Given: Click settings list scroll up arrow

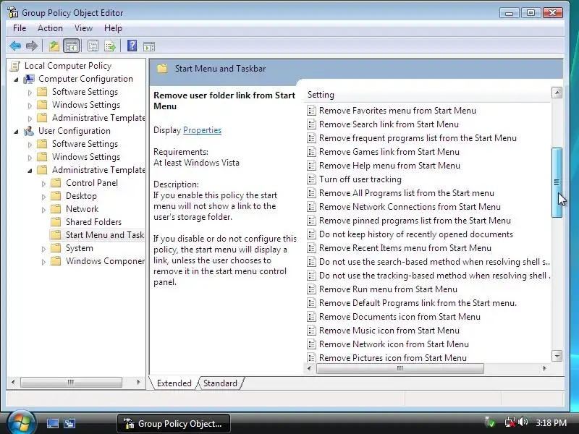Looking at the screenshot, I should coord(557,93).
